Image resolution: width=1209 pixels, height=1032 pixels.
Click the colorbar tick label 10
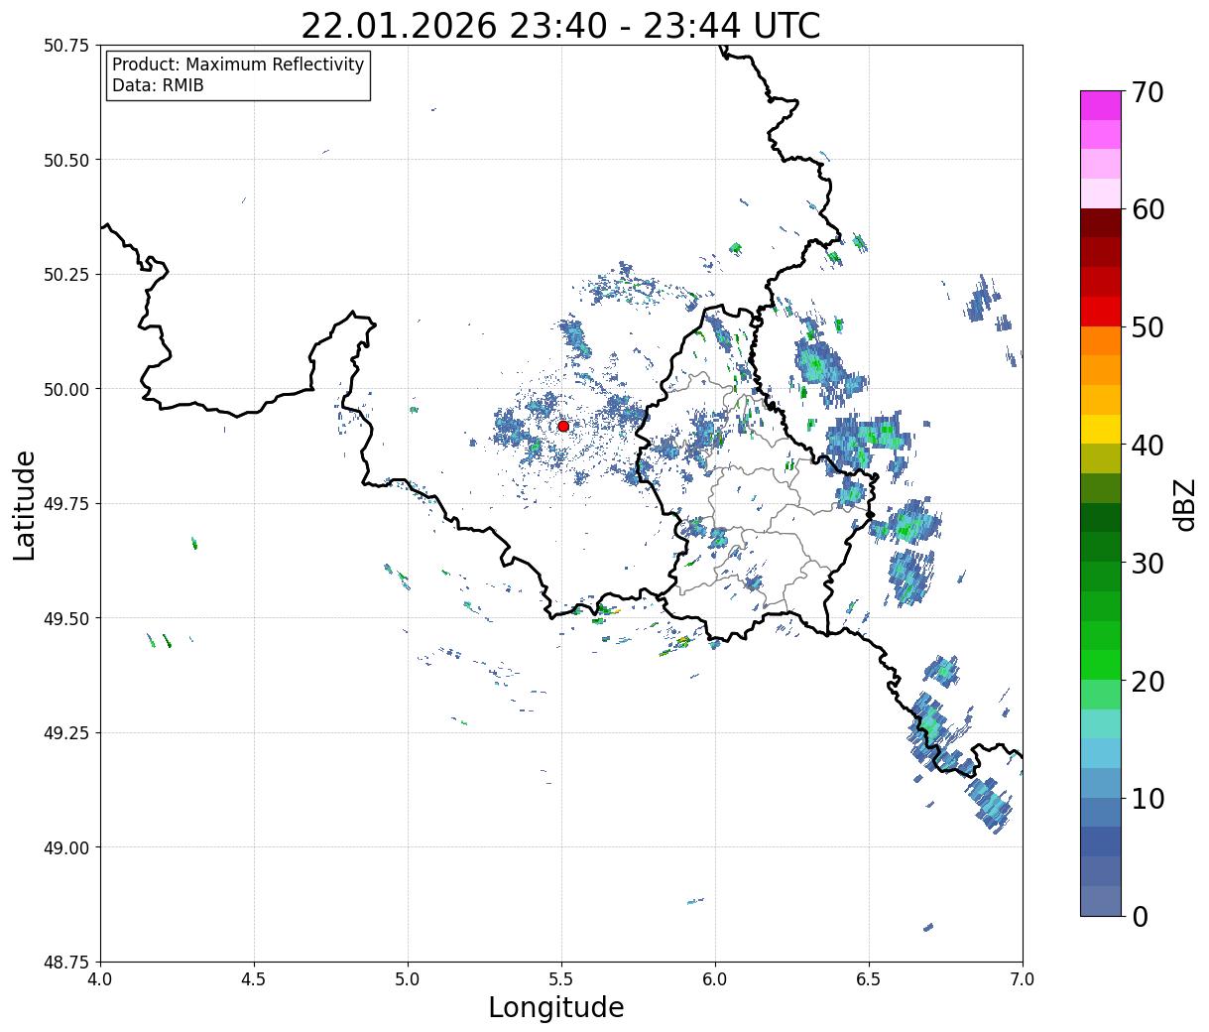pyautogui.click(x=1148, y=798)
